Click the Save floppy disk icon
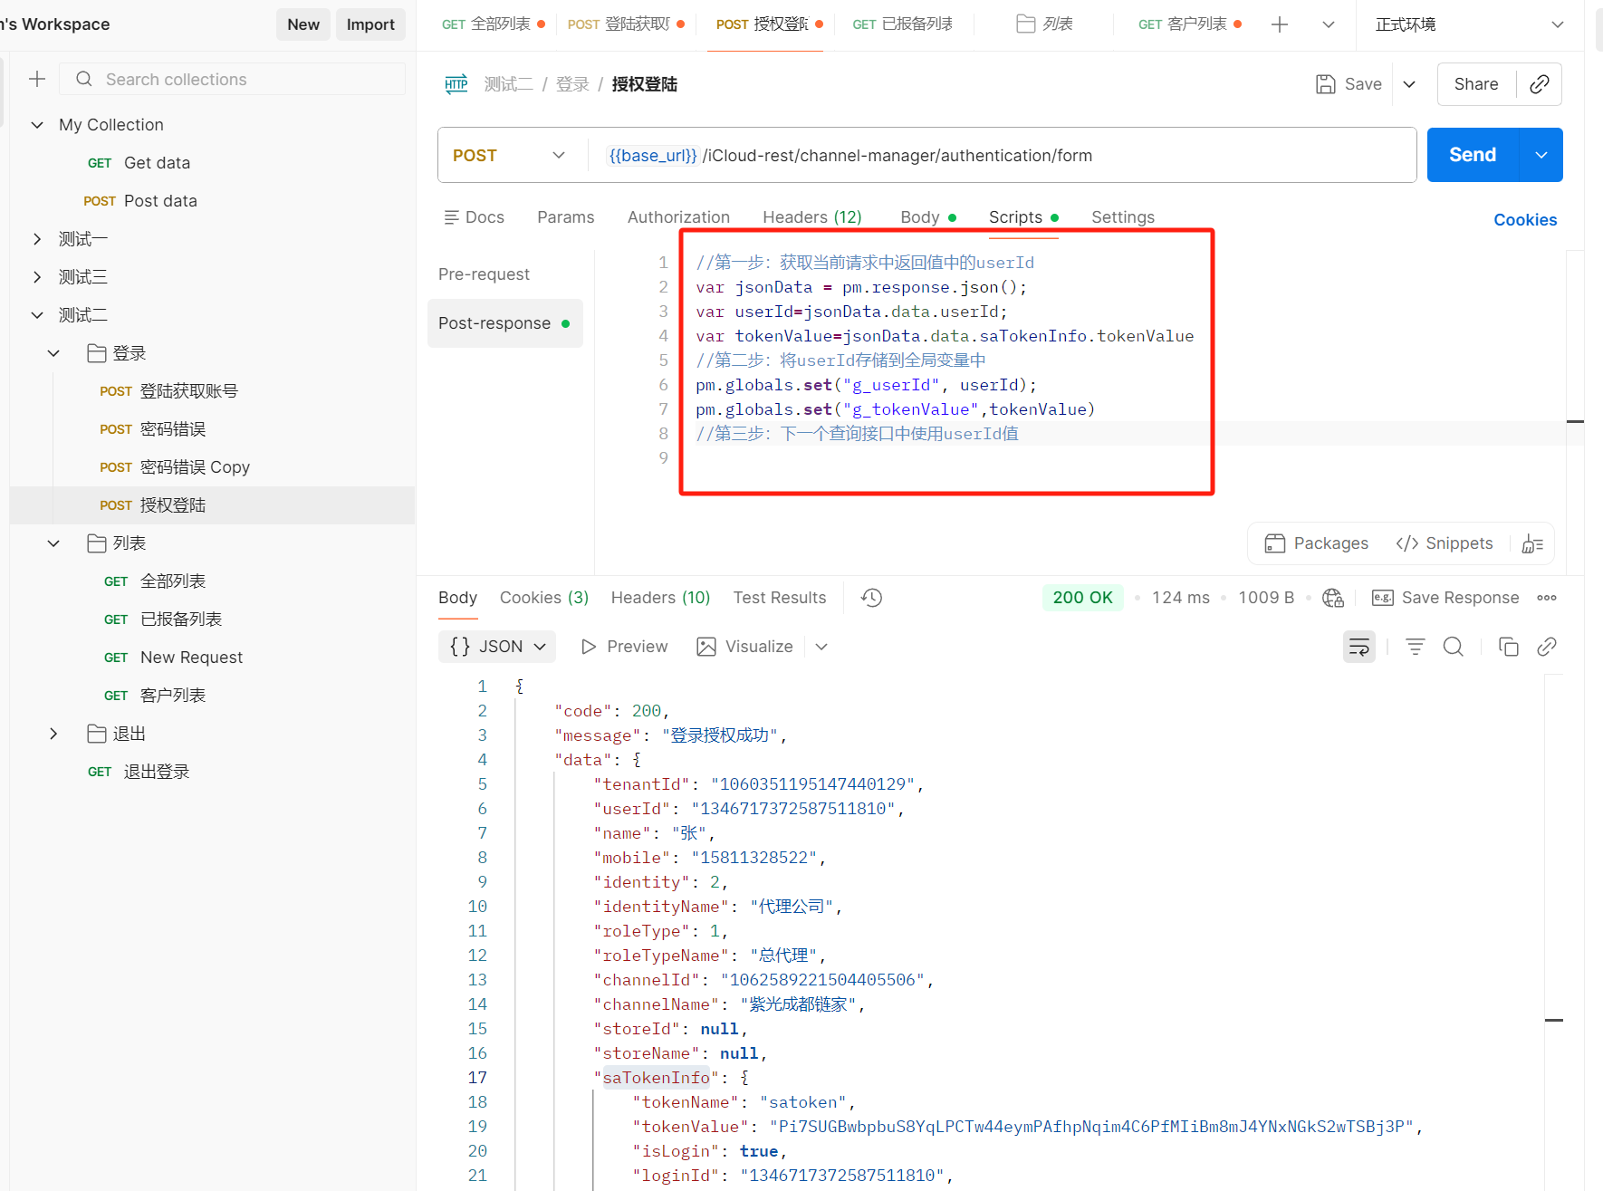The width and height of the screenshot is (1603, 1191). coord(1325,84)
